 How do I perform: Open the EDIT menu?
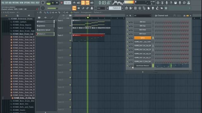pos(6,3)
